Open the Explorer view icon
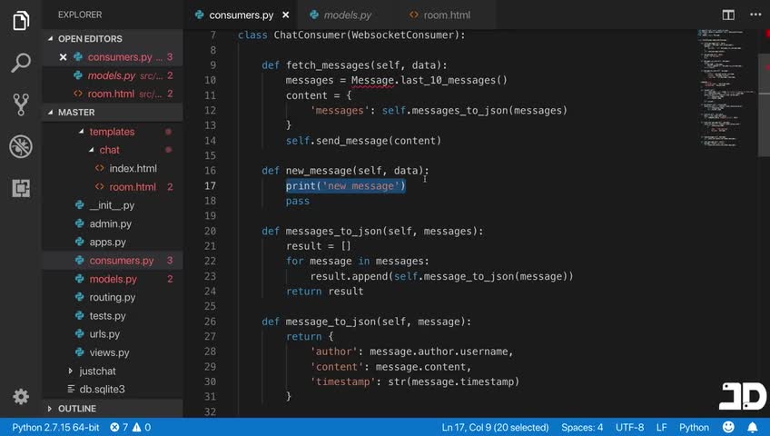Screen dimensions: 770x436 click(21, 21)
